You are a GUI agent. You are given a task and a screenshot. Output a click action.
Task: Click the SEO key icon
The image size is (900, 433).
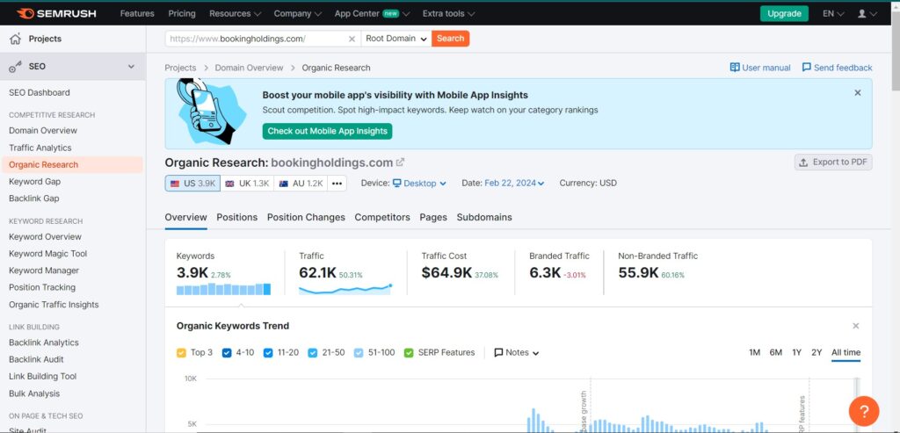point(16,67)
